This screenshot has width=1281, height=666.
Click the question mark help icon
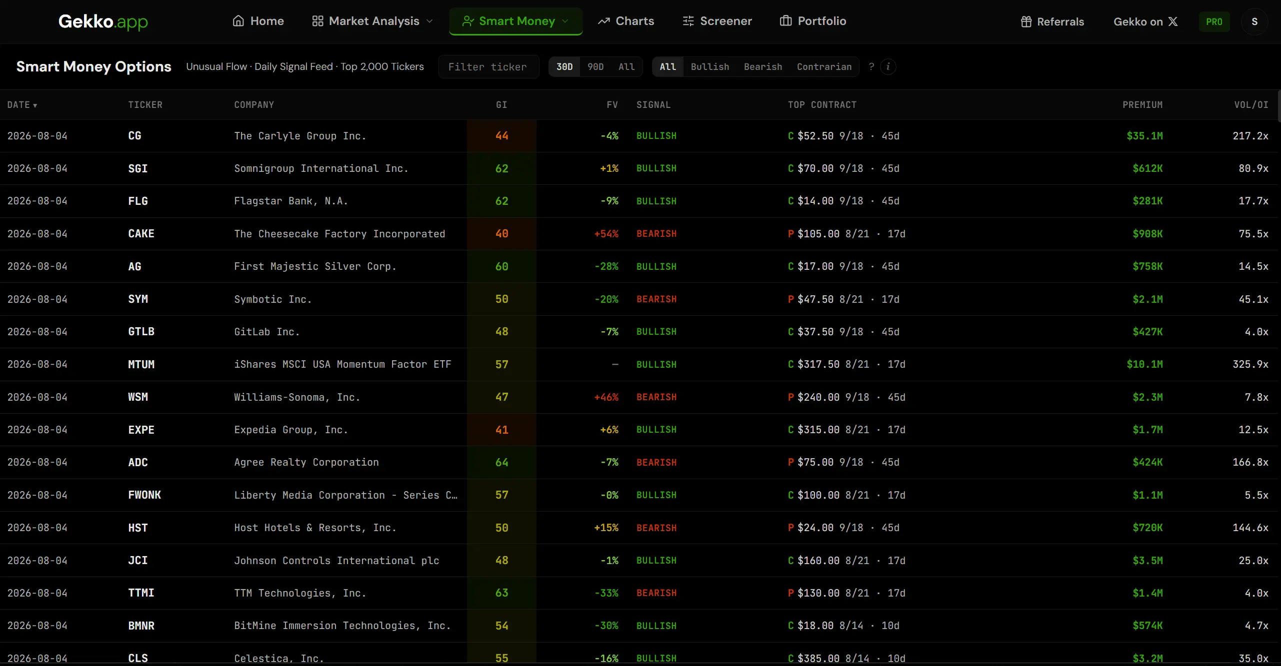(871, 66)
